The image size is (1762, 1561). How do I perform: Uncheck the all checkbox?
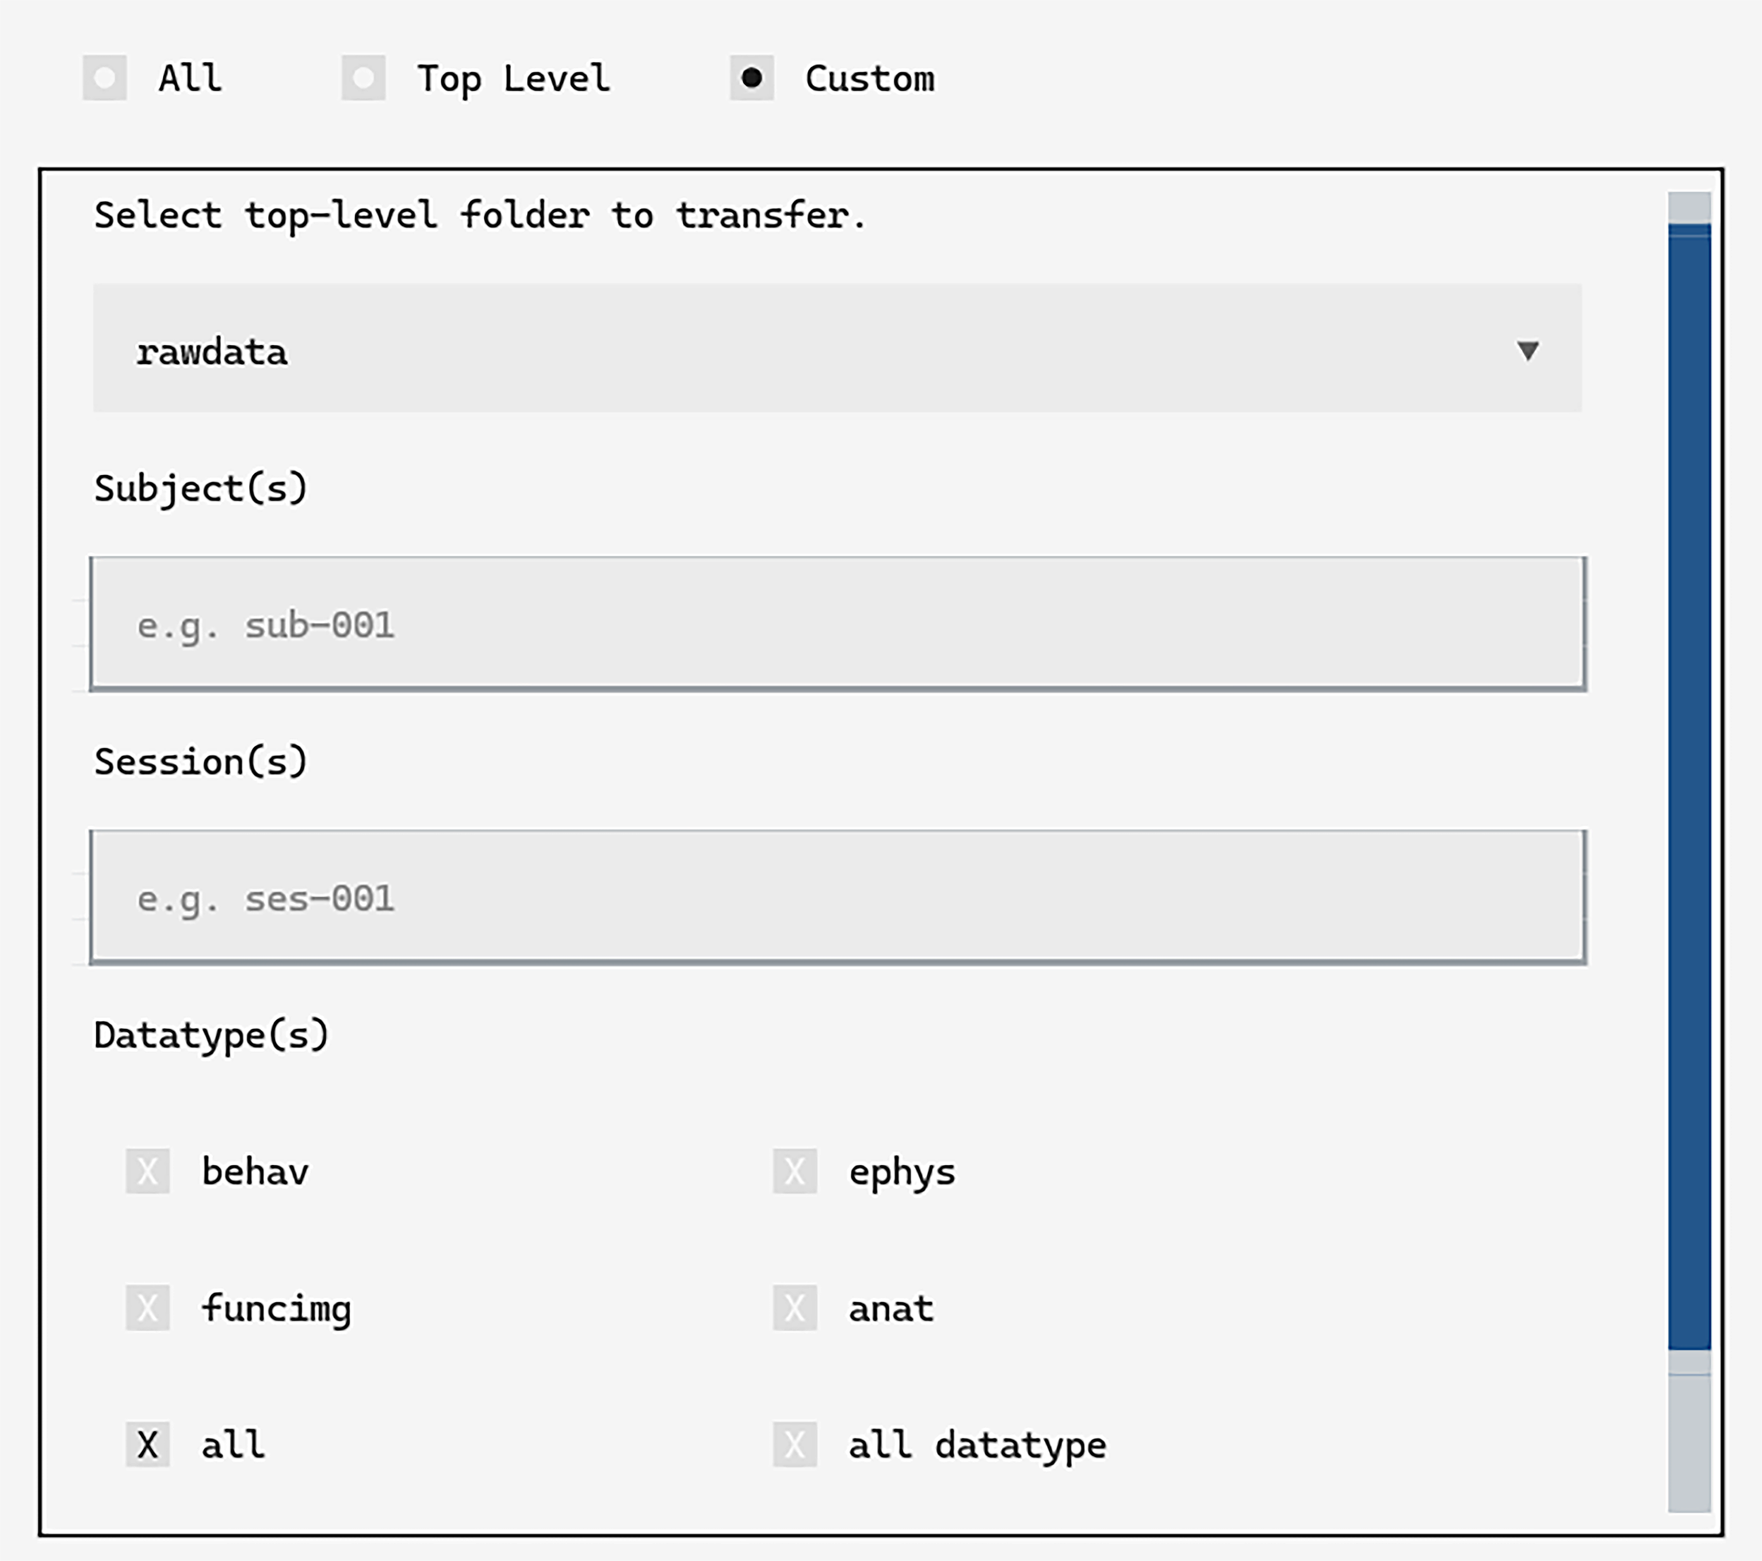147,1445
